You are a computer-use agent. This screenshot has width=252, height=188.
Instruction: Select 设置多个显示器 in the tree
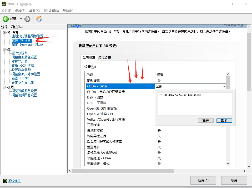pyautogui.click(x=23, y=82)
